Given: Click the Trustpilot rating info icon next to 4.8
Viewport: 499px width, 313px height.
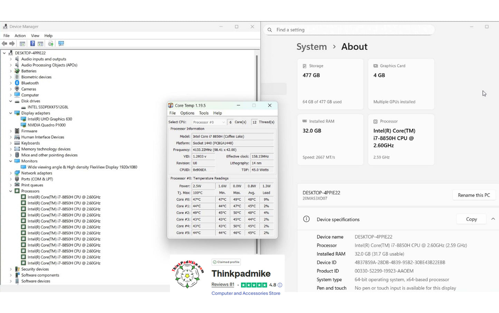Looking at the screenshot, I should (x=280, y=285).
